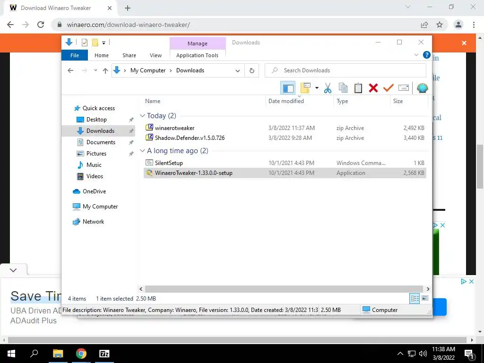Image resolution: width=484 pixels, height=363 pixels.
Task: Open the dropdown arrow beside New folder icon
Action: (x=317, y=88)
